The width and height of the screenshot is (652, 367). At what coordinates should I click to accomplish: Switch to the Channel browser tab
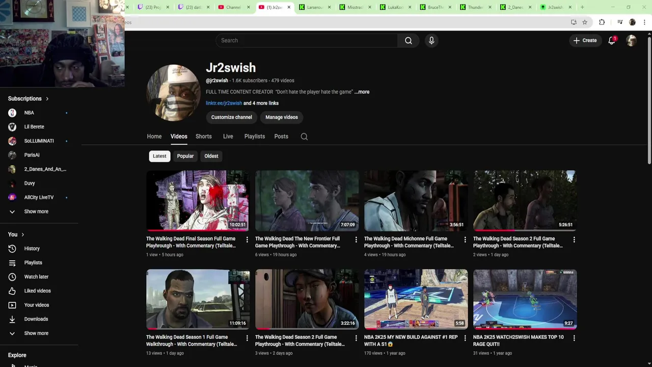pyautogui.click(x=234, y=7)
